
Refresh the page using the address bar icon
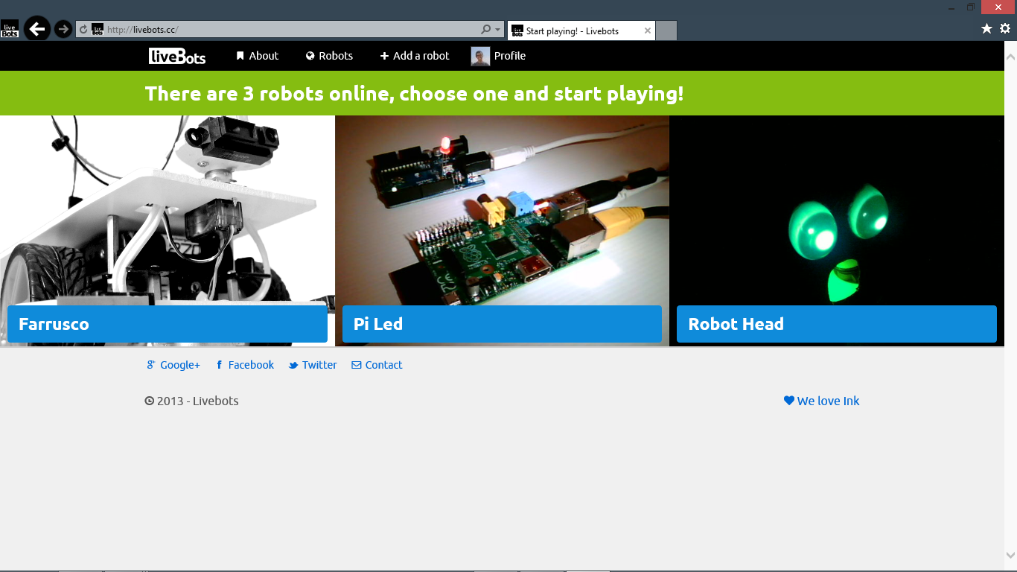tap(82, 29)
